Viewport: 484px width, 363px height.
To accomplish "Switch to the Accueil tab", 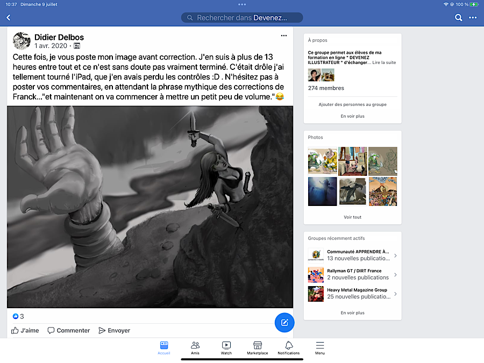I will 164,348.
